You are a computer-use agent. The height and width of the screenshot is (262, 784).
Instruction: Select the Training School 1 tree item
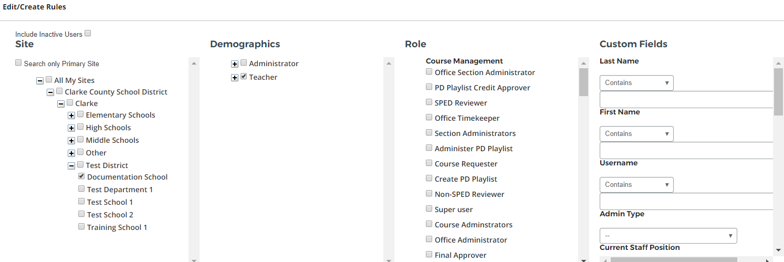coord(117,227)
